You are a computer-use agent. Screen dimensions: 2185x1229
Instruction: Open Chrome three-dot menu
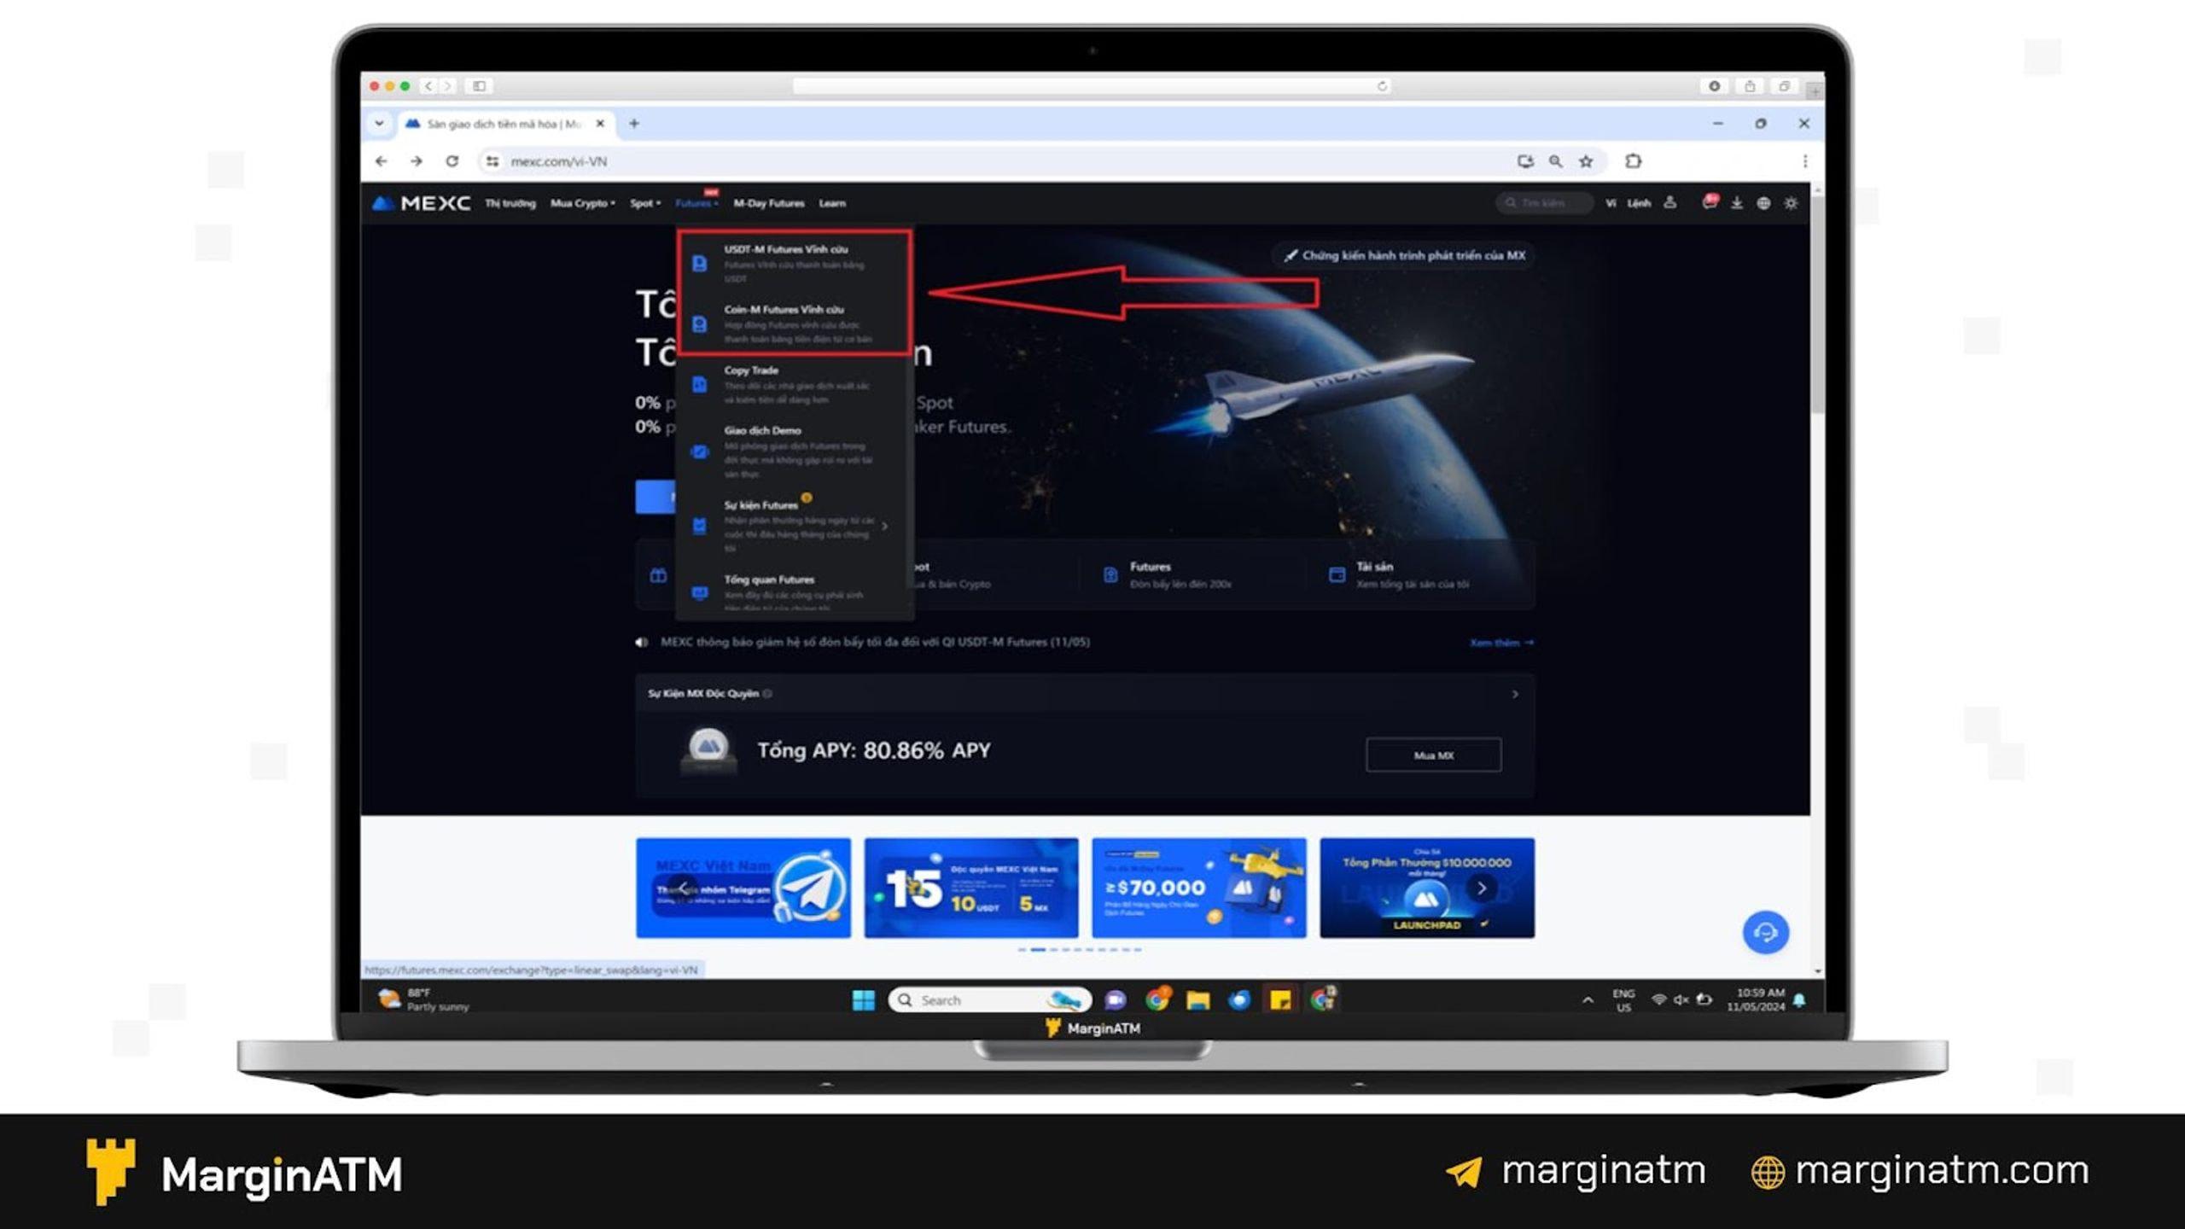1804,161
